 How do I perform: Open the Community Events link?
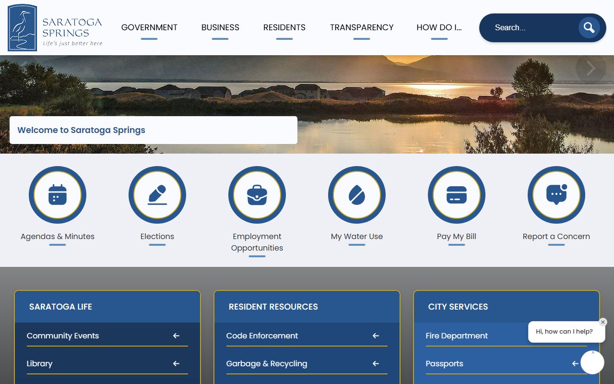(63, 336)
